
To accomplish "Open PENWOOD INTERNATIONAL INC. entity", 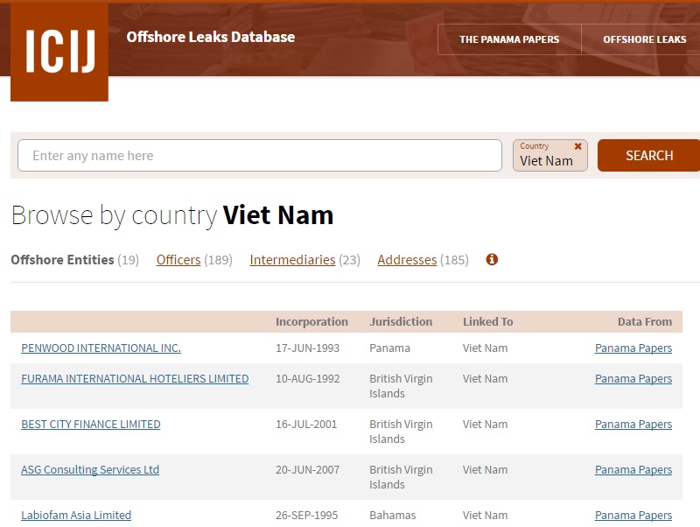I will (101, 348).
